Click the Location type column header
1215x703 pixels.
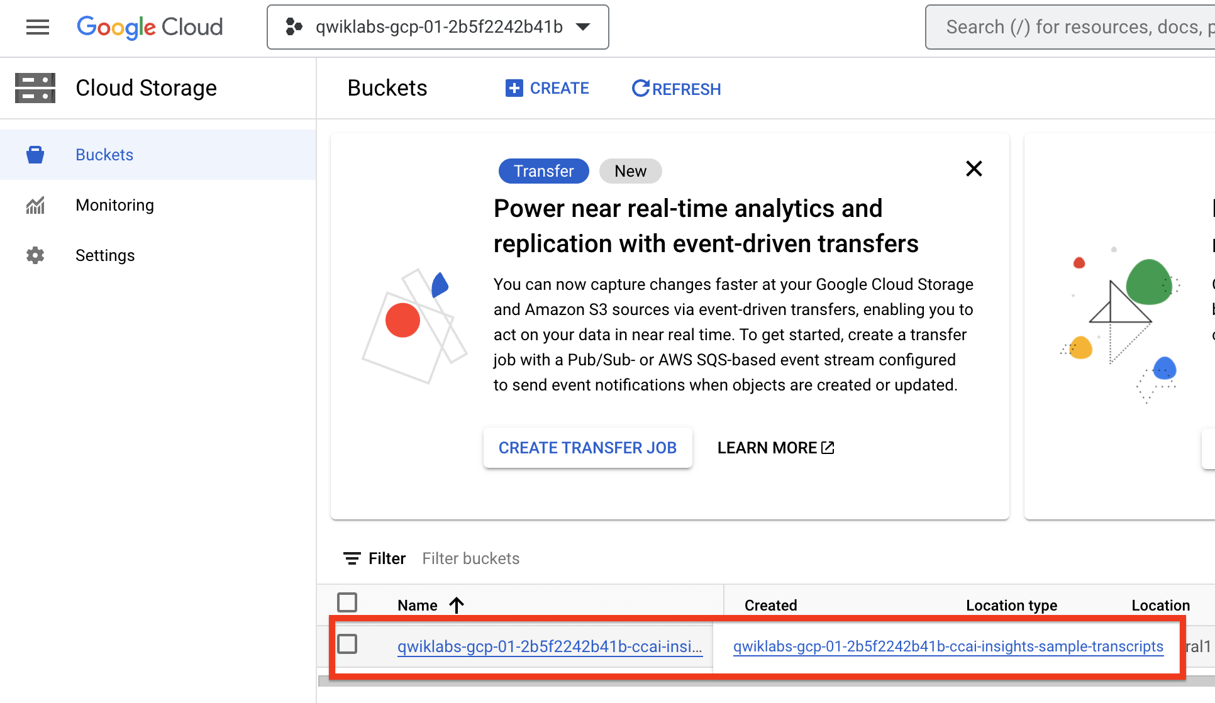click(x=1011, y=606)
